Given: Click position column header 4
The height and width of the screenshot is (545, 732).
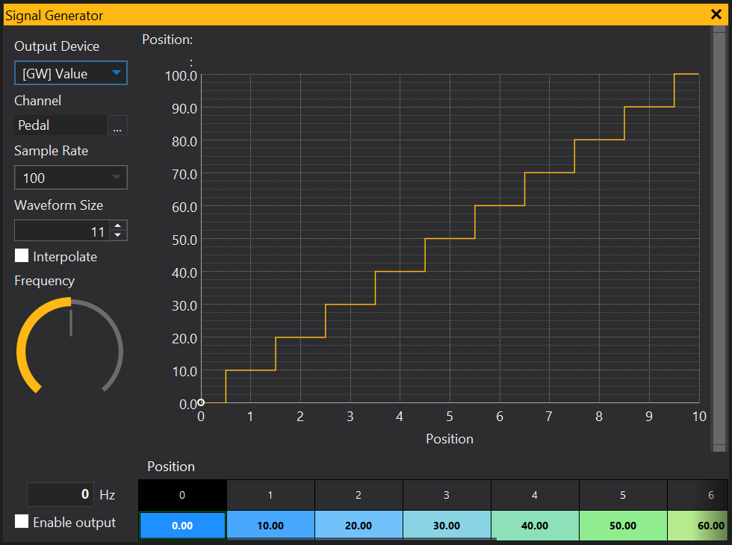Looking at the screenshot, I should [535, 495].
